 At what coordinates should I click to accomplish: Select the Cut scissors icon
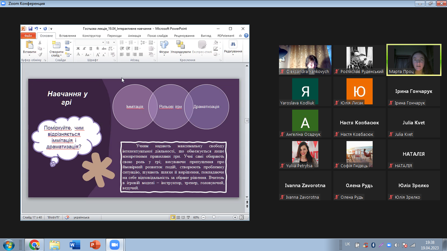pos(40,43)
